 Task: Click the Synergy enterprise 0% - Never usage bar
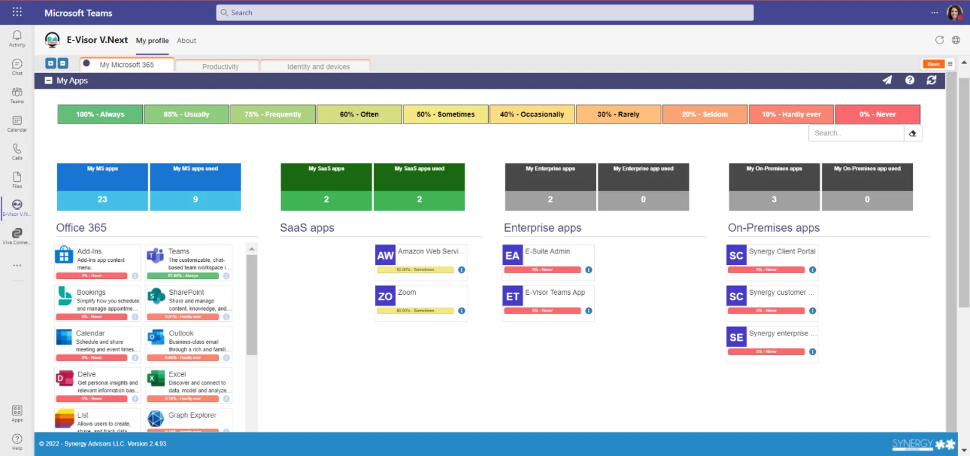tap(766, 352)
